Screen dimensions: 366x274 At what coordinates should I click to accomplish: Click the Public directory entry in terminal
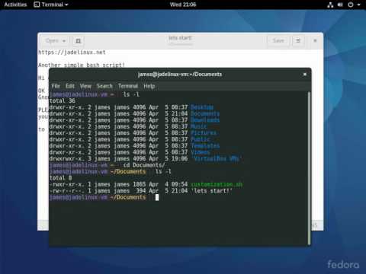[201, 139]
